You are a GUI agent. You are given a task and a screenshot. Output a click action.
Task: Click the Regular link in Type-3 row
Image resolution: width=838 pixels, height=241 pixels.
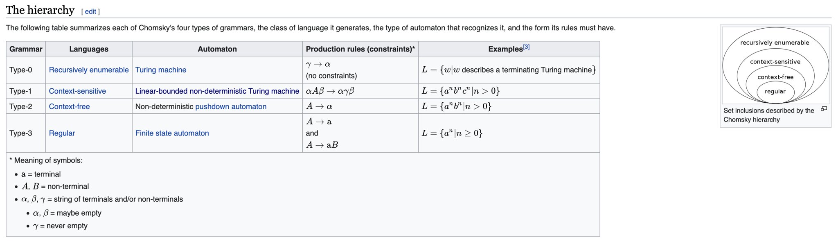tap(62, 133)
